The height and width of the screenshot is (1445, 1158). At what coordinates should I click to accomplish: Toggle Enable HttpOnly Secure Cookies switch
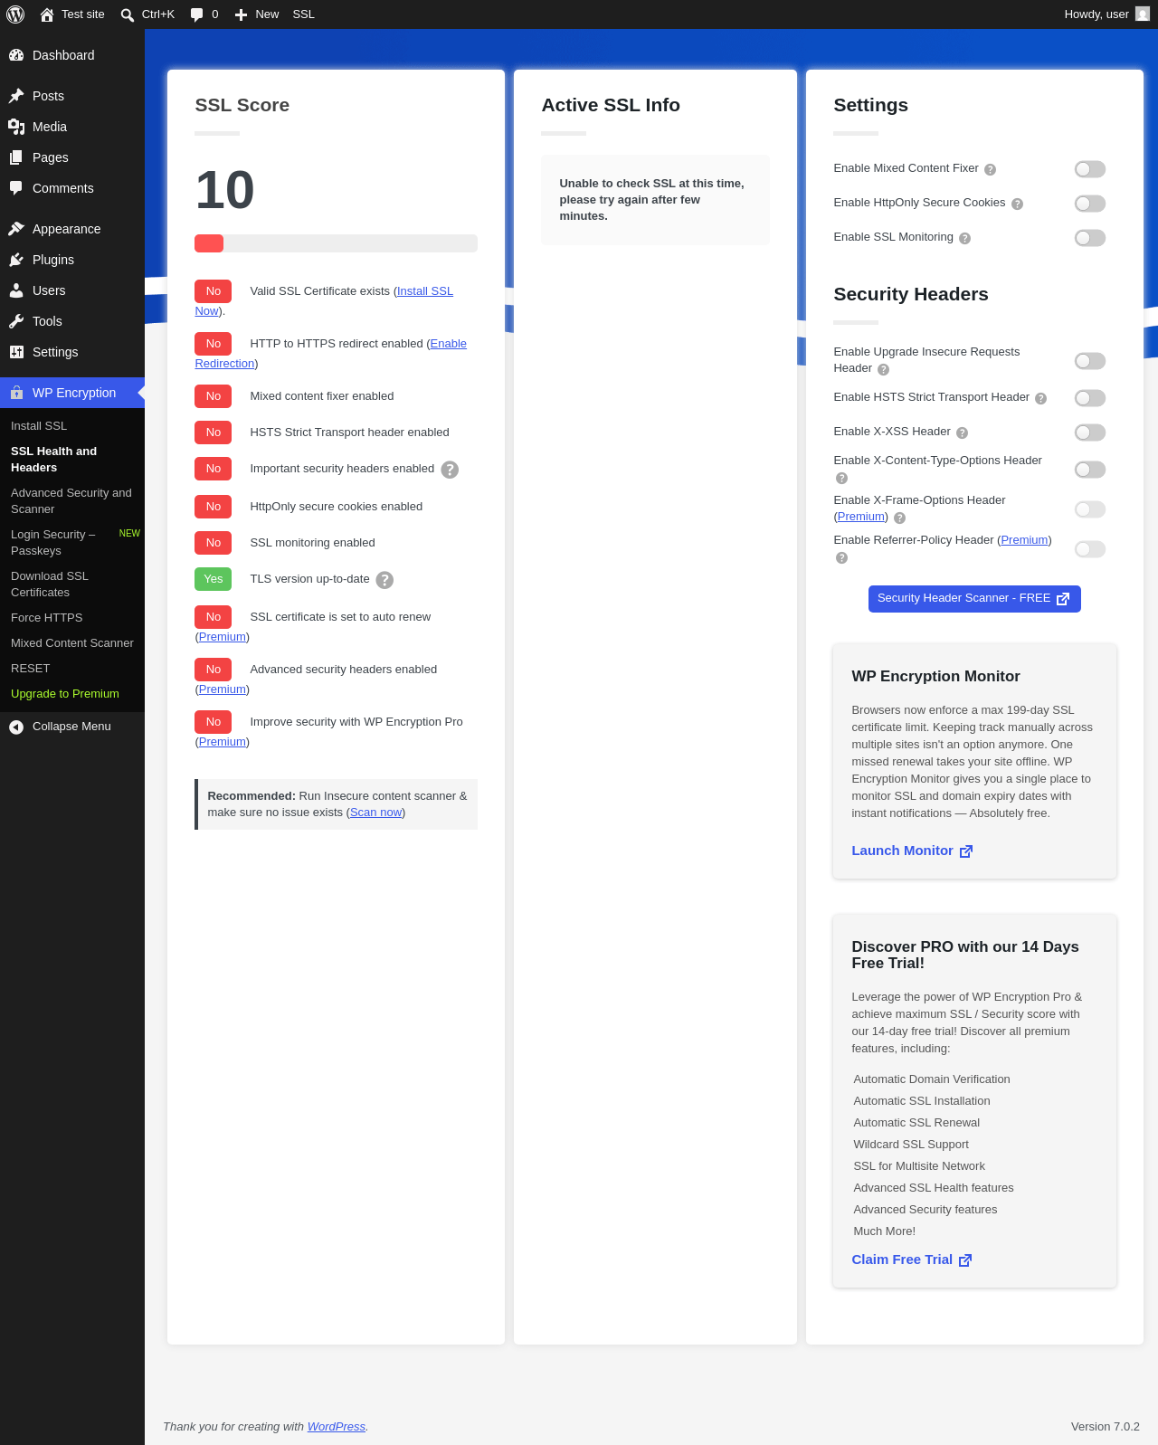coord(1090,204)
